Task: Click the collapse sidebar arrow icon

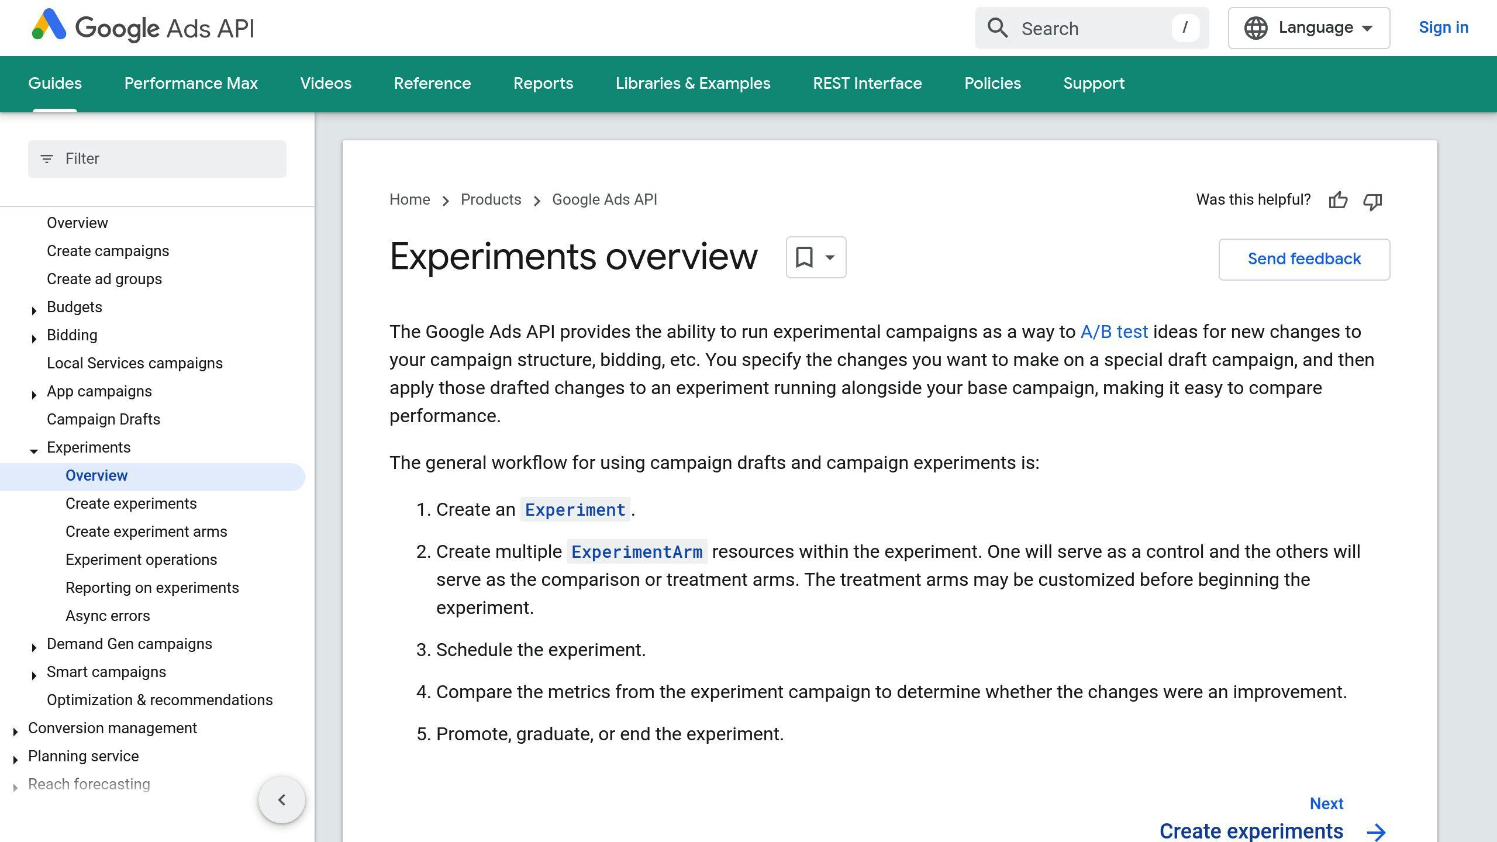Action: point(281,800)
